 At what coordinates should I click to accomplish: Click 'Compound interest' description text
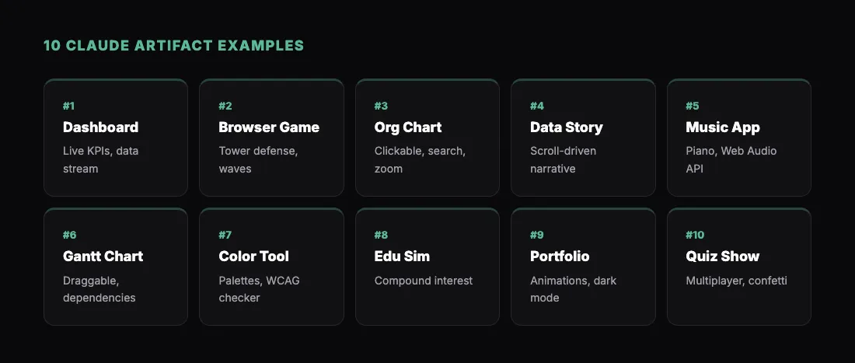[423, 281]
